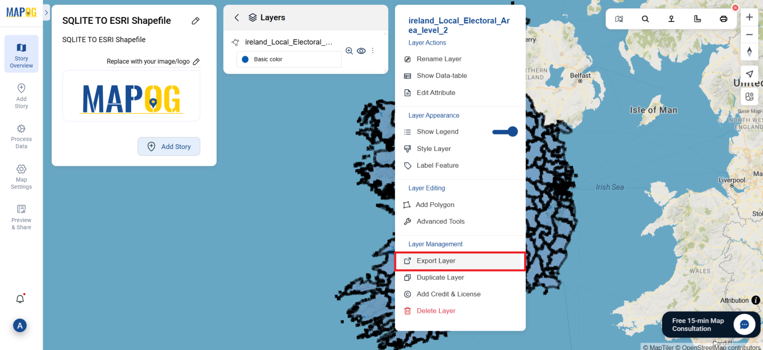Edit the story title with the pencil
Screen dimensions: 763x350
(195, 20)
